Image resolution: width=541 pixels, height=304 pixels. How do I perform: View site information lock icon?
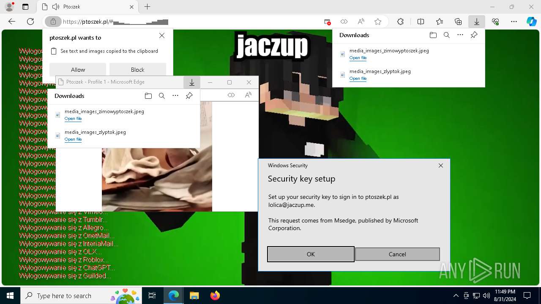53,22
